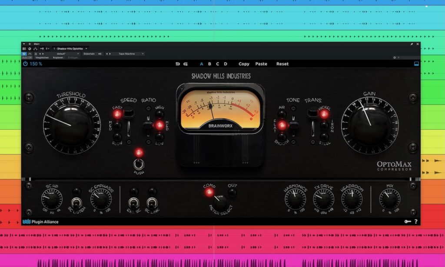This screenshot has height=267, width=445.
Task: Open the question mark help icon
Action: click(416, 221)
